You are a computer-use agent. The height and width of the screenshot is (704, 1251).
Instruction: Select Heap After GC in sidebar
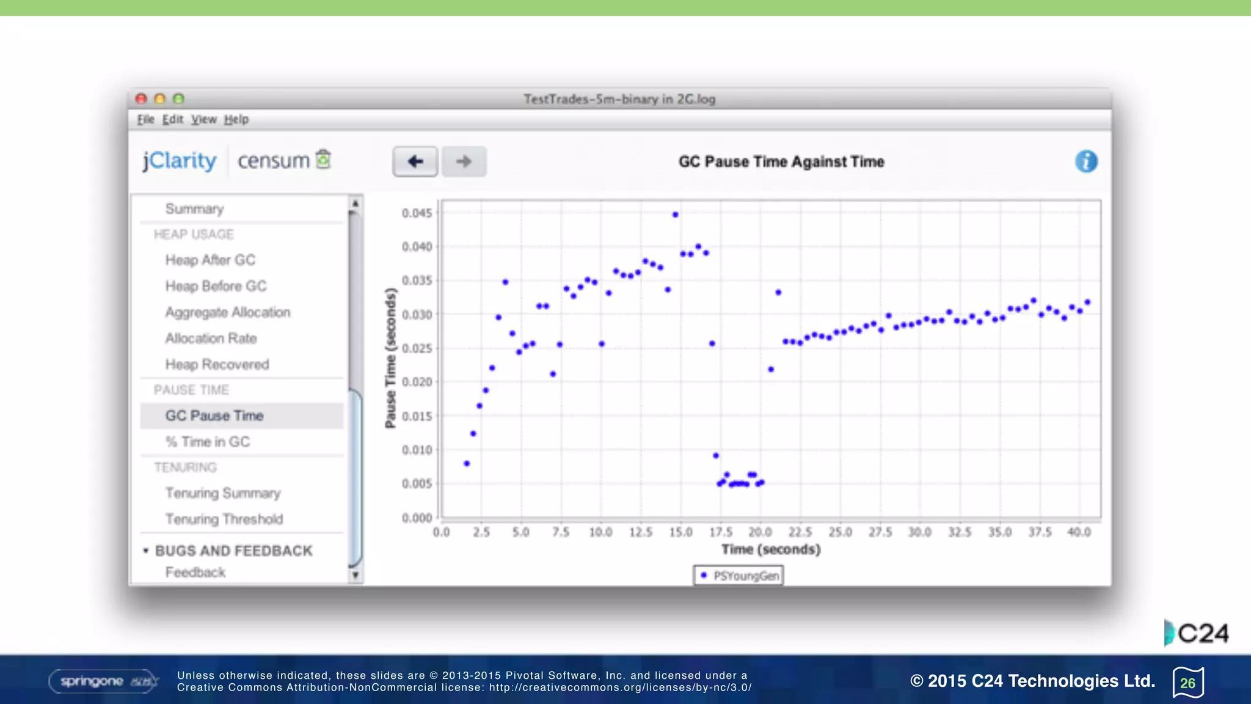210,260
